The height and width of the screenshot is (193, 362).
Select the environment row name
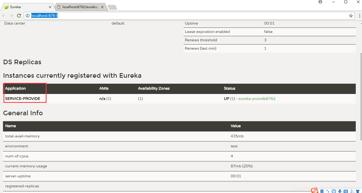coord(17,146)
